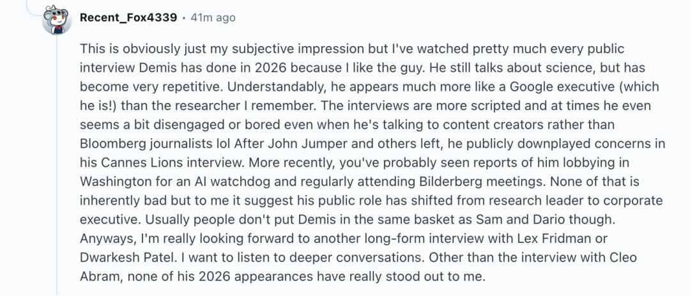Open Recent_Fox4339's avatar image
This screenshot has height=296, width=690.
coord(57,19)
